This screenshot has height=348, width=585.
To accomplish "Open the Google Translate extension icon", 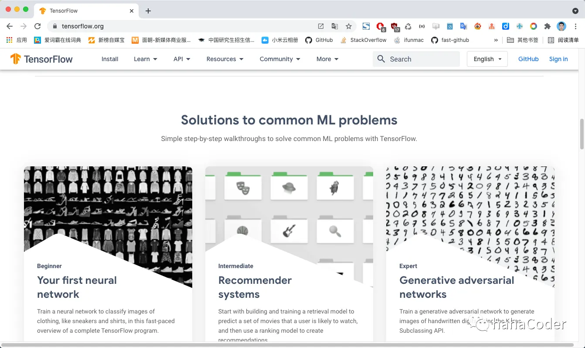I will (x=464, y=26).
